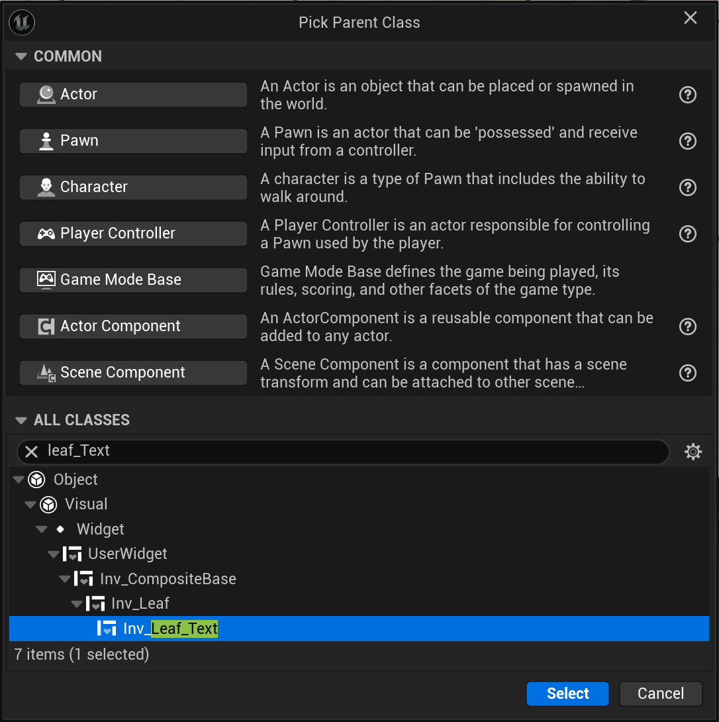
Task: Collapse the All Classes section
Action: (x=21, y=420)
